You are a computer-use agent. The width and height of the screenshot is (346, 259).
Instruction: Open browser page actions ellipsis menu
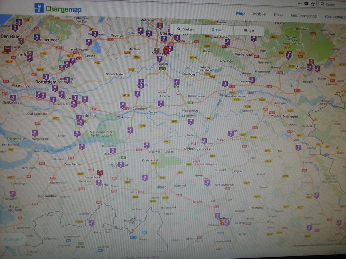(299, 3)
